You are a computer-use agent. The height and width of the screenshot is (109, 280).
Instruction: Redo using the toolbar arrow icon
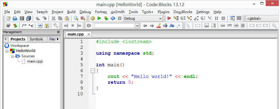pyautogui.click(x=44, y=18)
